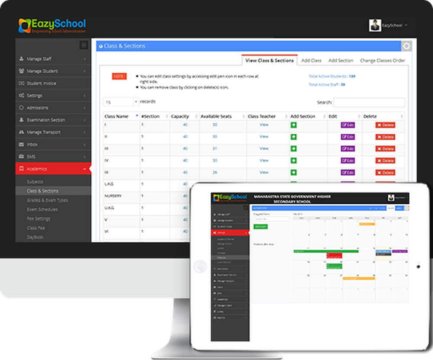
Task: Open the records-per-page dropdown showing 15
Action: click(121, 102)
